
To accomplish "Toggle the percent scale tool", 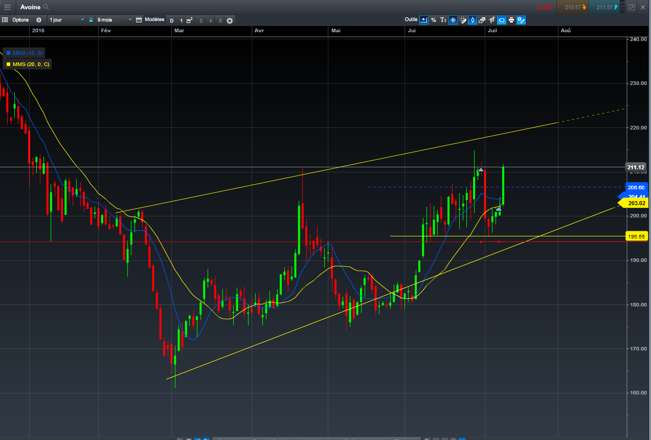I will [x=434, y=20].
